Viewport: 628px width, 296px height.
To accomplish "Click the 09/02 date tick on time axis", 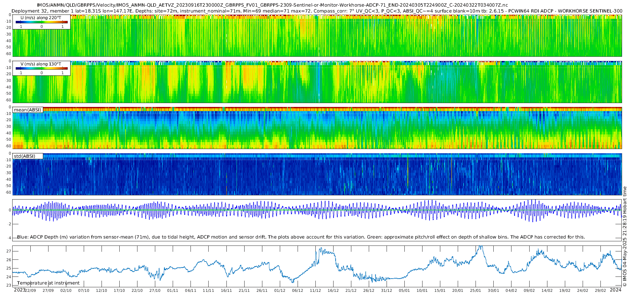I will coord(529,290).
